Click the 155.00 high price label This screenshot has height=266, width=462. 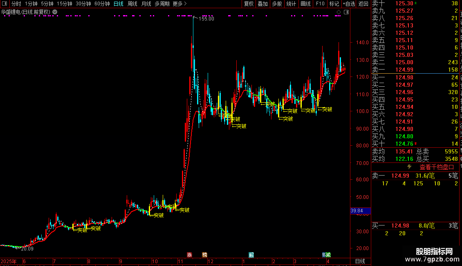tap(206, 18)
